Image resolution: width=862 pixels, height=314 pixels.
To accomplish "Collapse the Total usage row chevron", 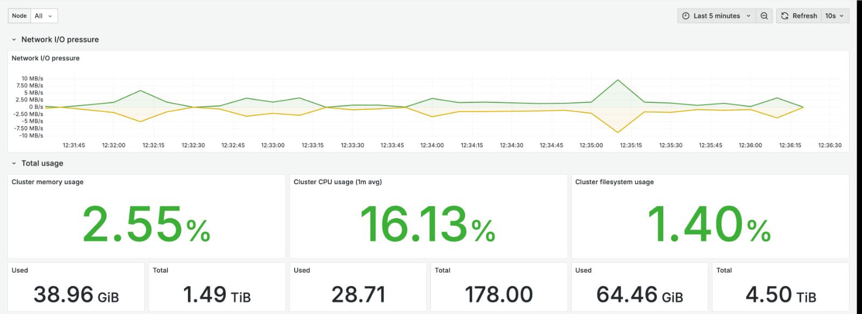I will pos(14,164).
